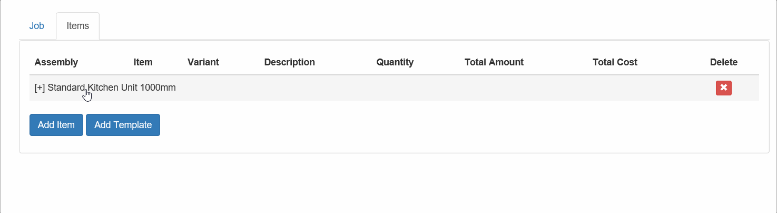The image size is (777, 213).
Task: Expand the [+] Standard Kitchen Unit assembly
Action: (40, 88)
